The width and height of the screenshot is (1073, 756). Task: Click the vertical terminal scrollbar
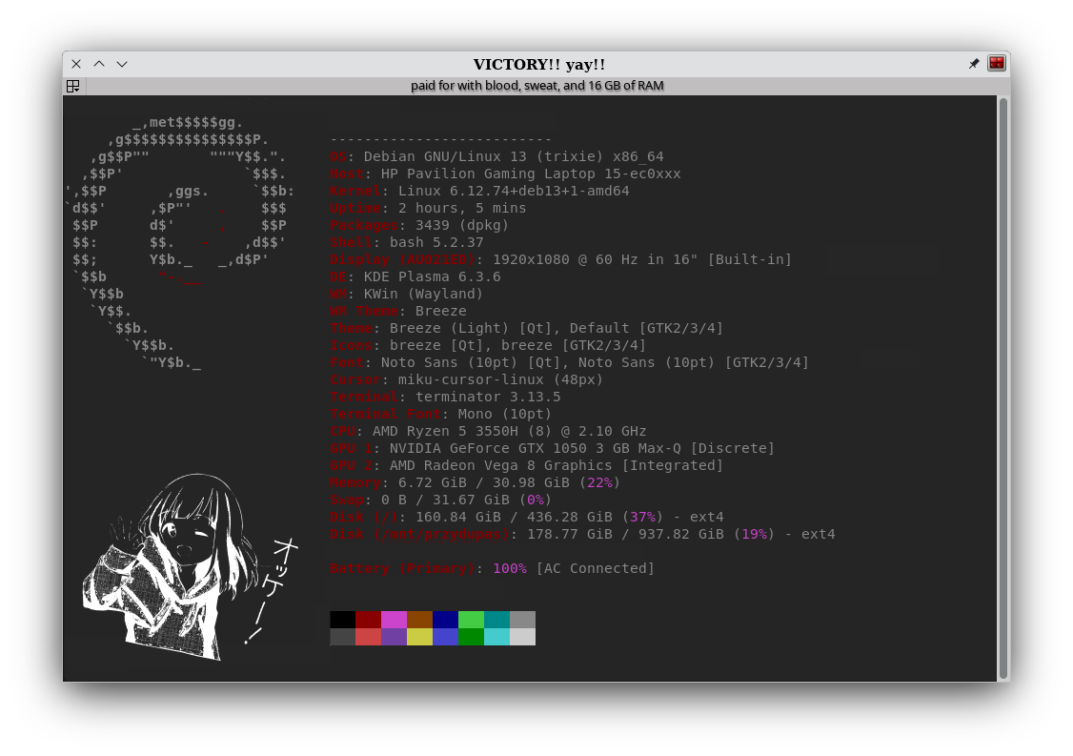point(1002,381)
